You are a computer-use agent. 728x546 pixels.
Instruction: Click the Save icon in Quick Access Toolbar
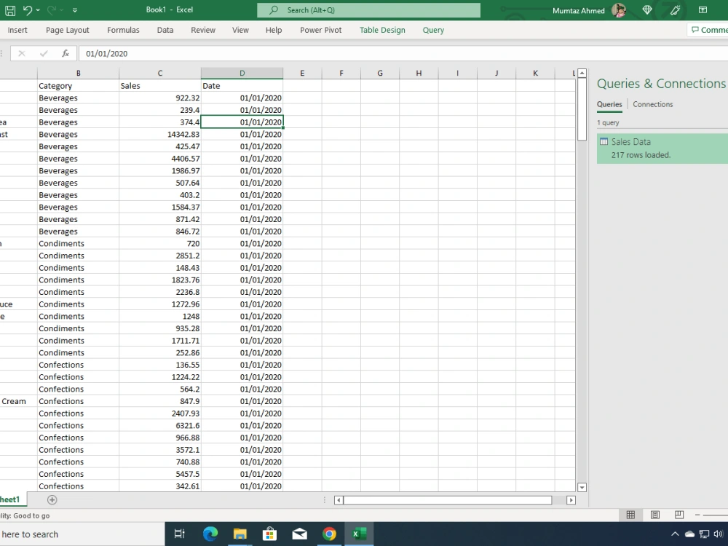pos(10,9)
